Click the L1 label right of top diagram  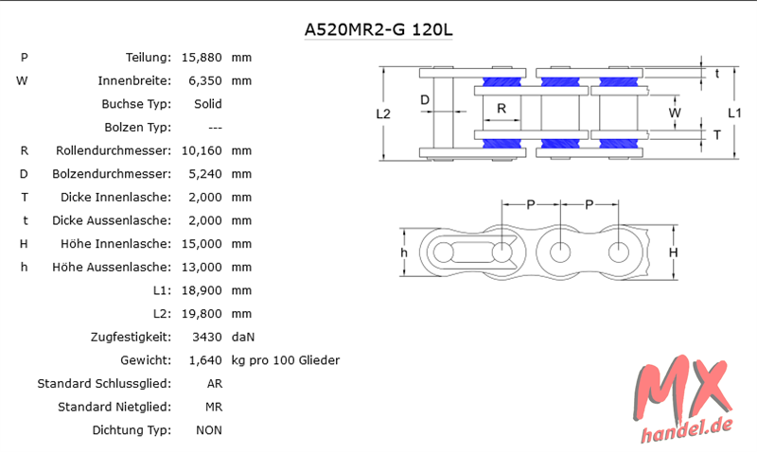tap(734, 113)
